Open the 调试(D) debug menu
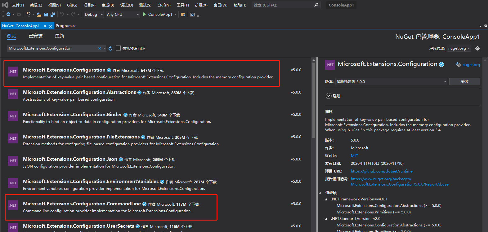Screen dimensions: 488x232 coord(127,5)
